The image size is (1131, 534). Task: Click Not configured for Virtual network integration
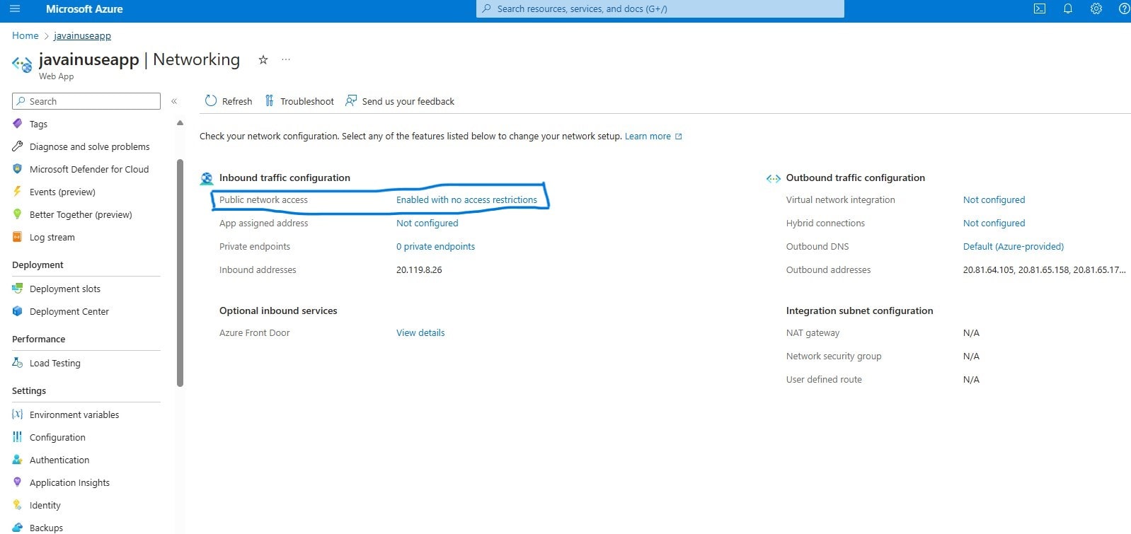click(994, 199)
